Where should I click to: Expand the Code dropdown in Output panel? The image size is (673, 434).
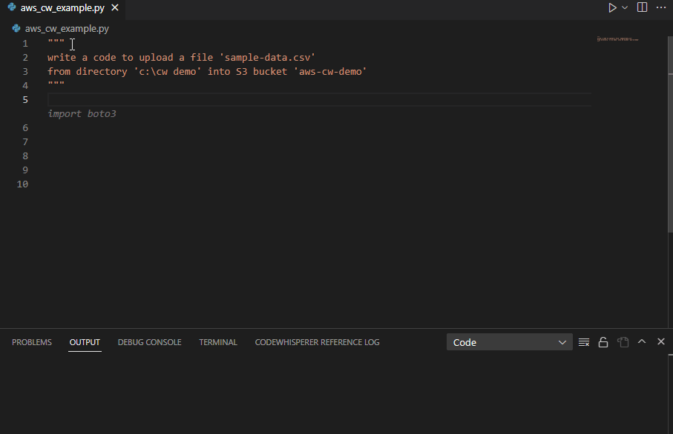(x=562, y=341)
